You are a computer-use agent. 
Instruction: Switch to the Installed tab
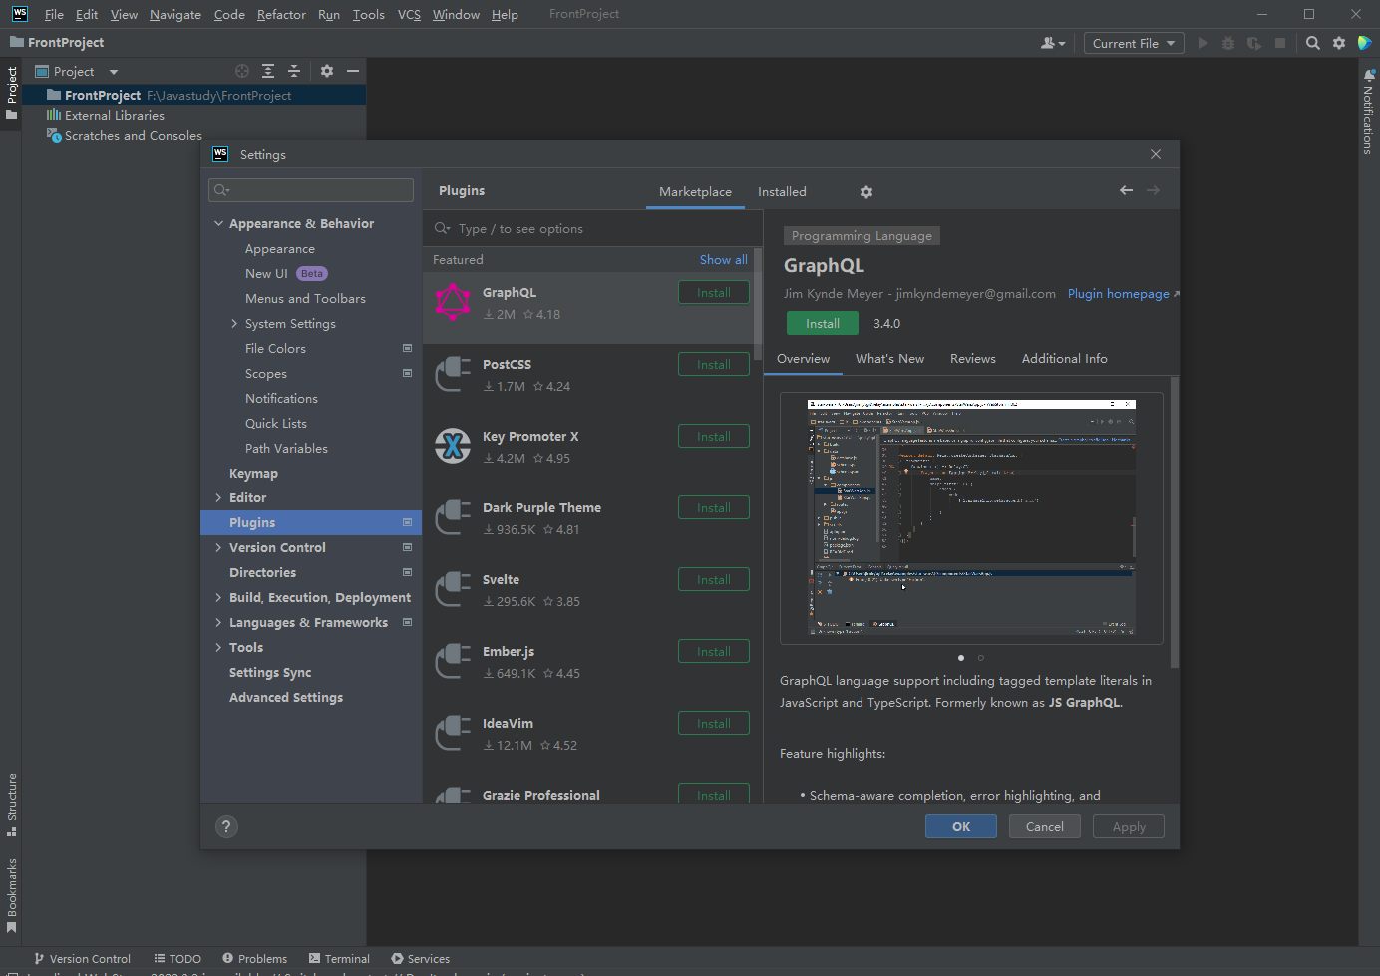782,192
